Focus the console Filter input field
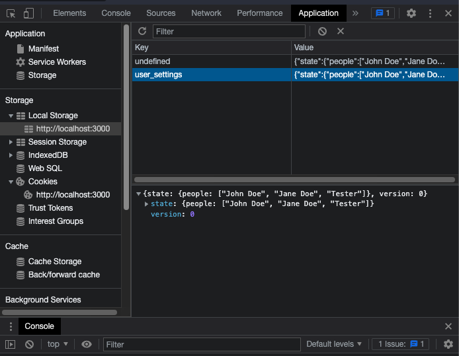 202,344
